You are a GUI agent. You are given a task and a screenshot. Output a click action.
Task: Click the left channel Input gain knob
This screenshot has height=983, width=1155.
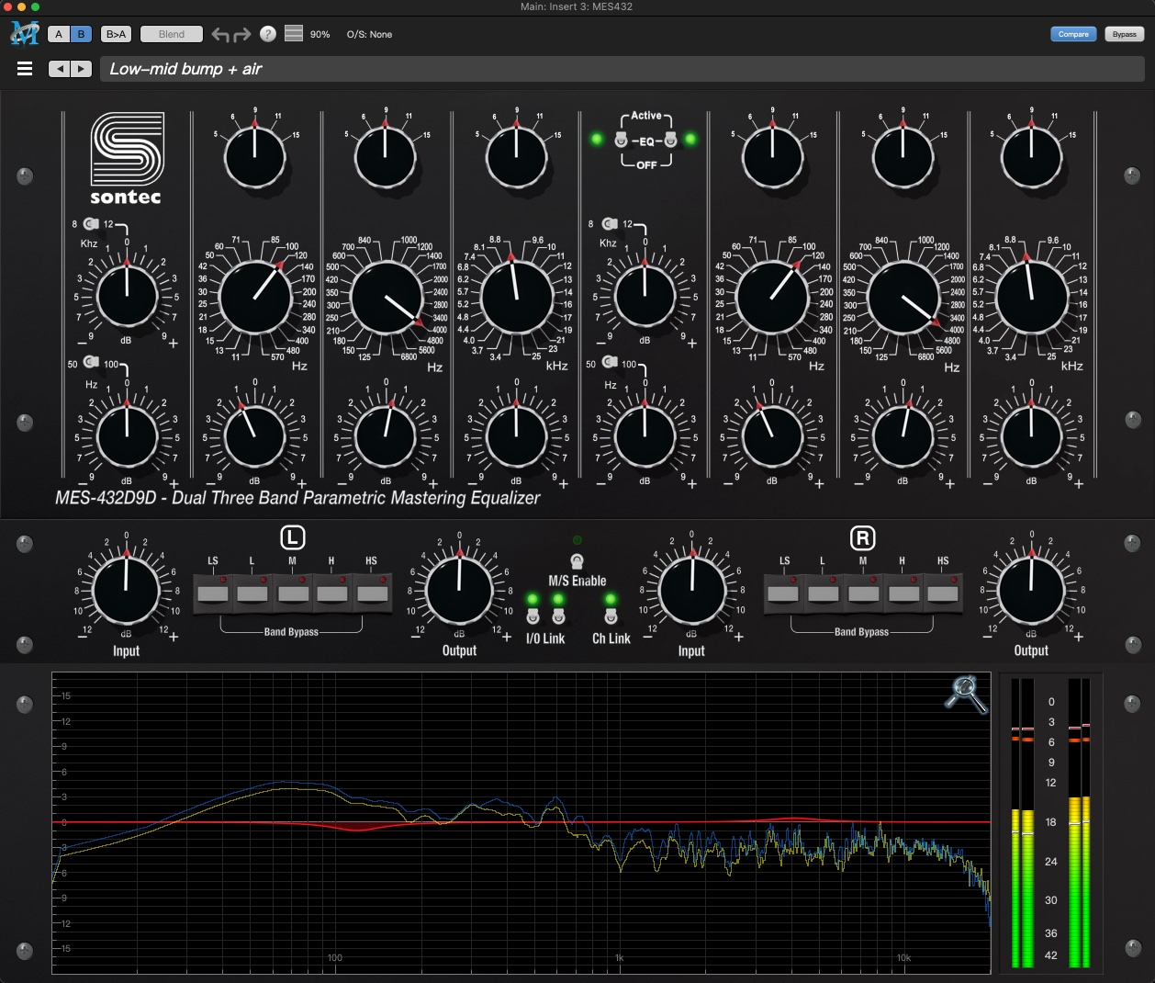[x=127, y=590]
